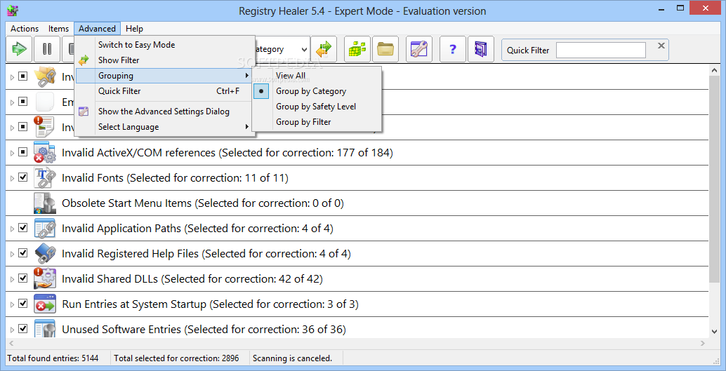Select View All in Grouping submenu
Screen dimensions: 726x371
tap(317, 76)
